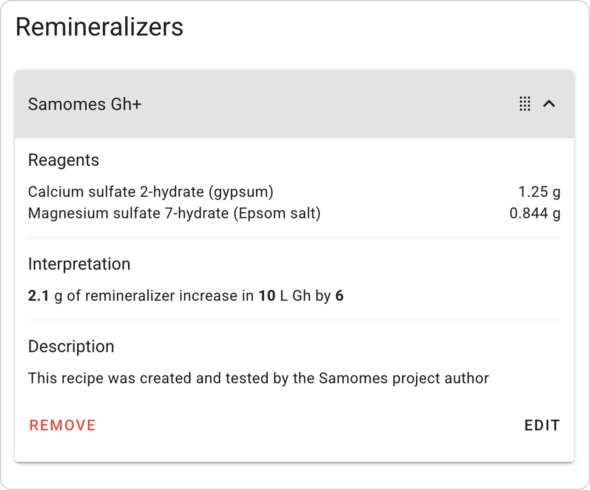Click the bold 2.1 remineralizer dose value
The image size is (590, 490).
pos(38,296)
